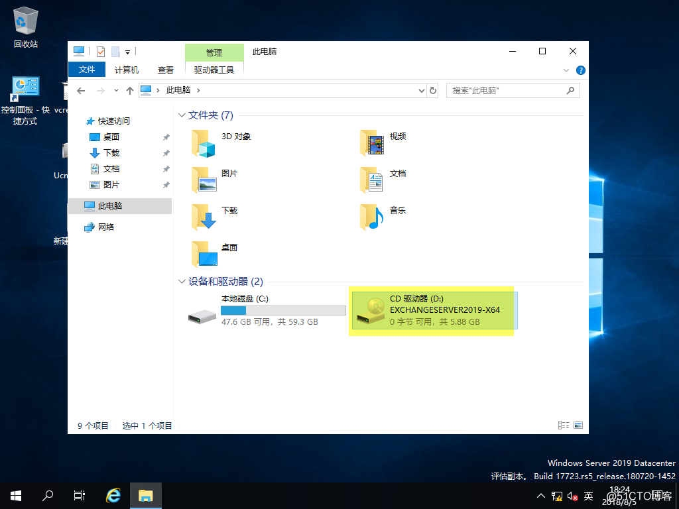This screenshot has height=509, width=679.
Task: Open the customize quick access toolbar dropdown
Action: point(128,52)
